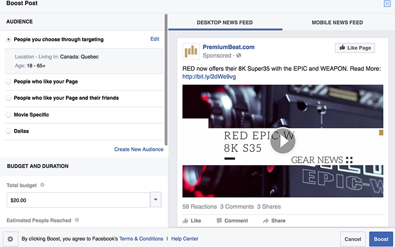
Task: Switch to Desktop News Feed tab
Action: click(225, 22)
